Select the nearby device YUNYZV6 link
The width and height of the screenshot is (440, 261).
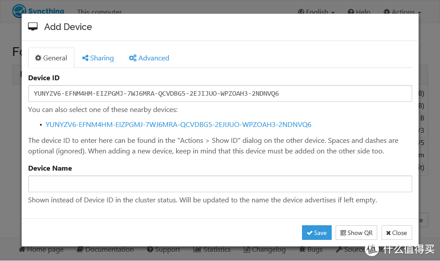coord(179,124)
